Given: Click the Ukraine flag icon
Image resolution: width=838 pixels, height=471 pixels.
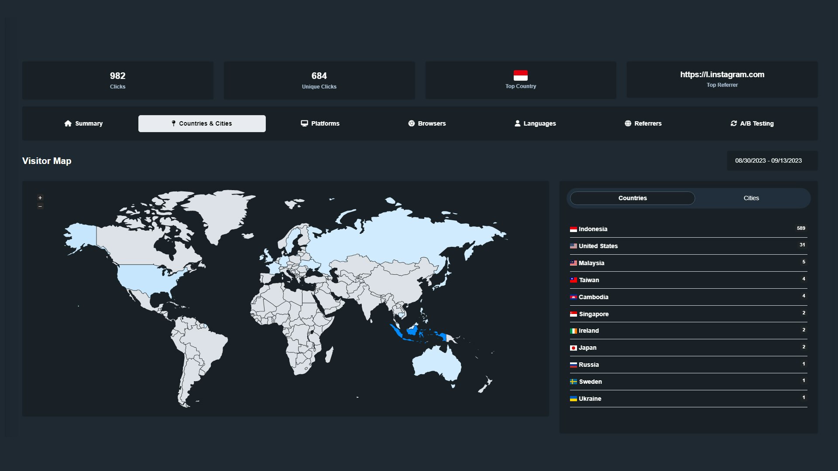Looking at the screenshot, I should 574,399.
